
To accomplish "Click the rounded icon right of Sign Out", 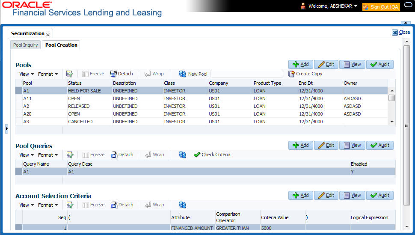I will (409, 5).
